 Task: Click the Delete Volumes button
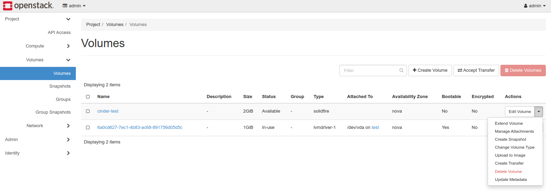coord(523,70)
